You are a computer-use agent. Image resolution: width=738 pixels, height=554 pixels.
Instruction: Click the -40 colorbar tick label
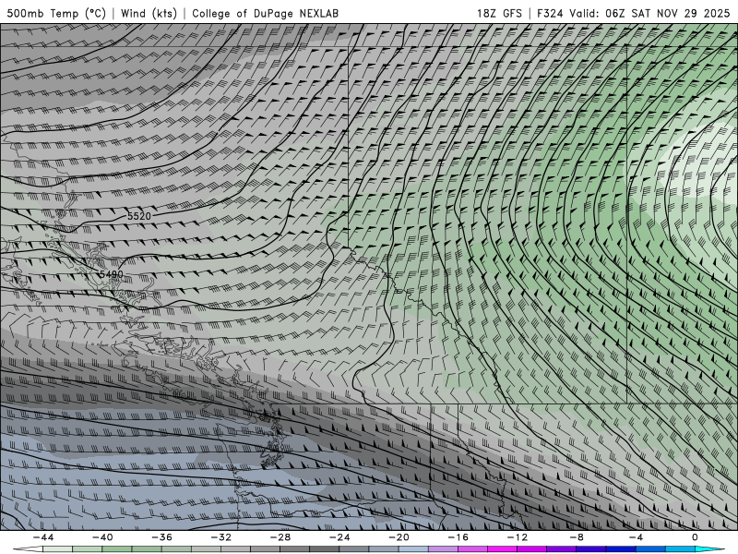pyautogui.click(x=102, y=537)
